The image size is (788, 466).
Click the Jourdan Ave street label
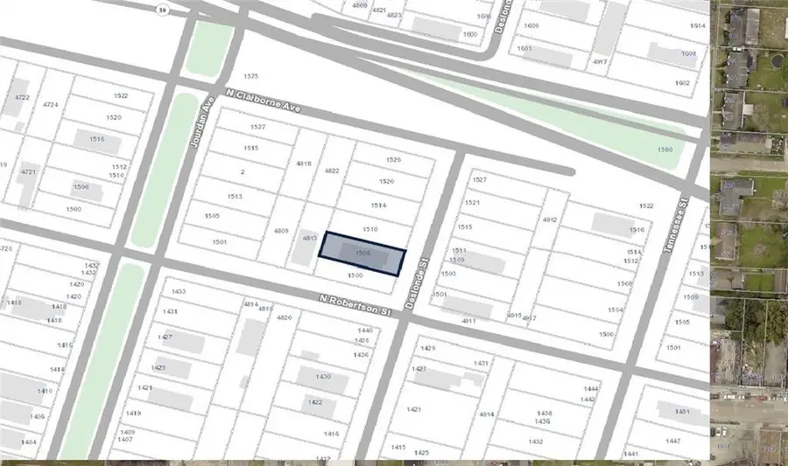[202, 122]
